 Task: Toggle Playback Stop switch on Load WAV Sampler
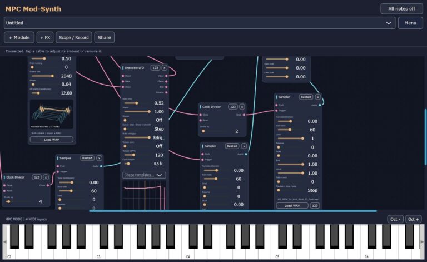coord(291,190)
